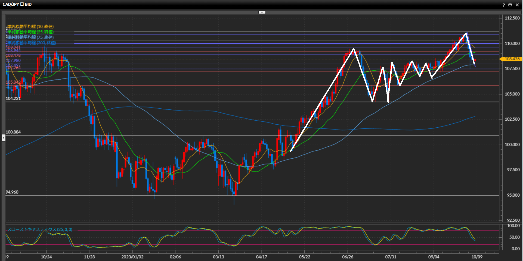Viewport: 523px width, 261px height.
Task: Select the 単純移動平均線 (10, 終値) indicator label
Action: point(30,26)
